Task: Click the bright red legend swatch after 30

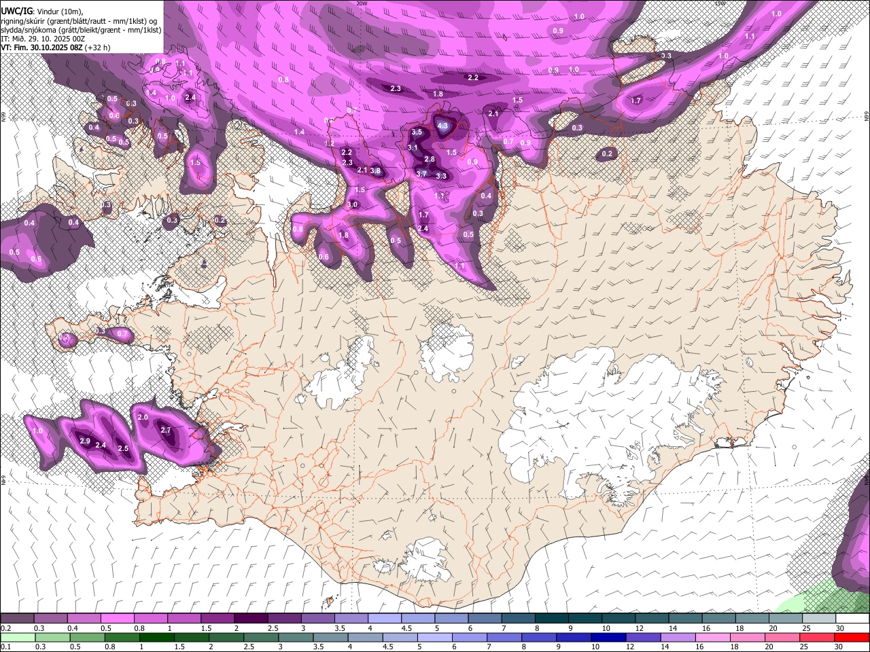Action: pos(852,637)
